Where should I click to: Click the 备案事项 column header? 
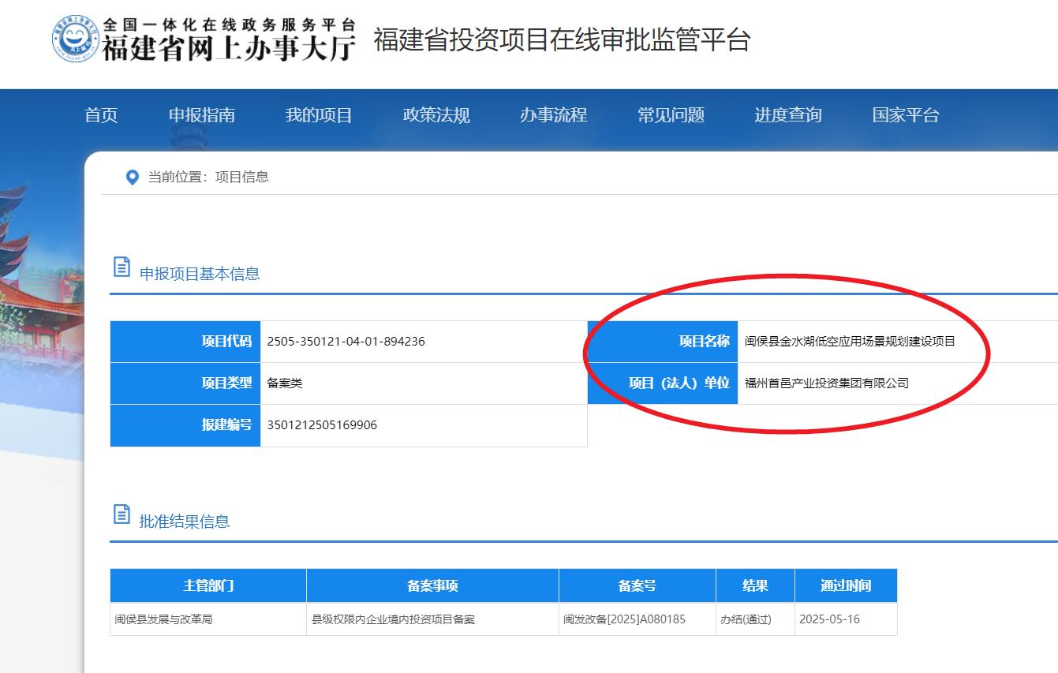432,585
